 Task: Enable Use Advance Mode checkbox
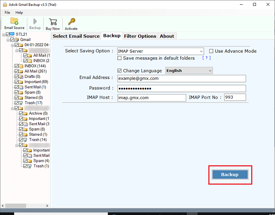click(211, 51)
